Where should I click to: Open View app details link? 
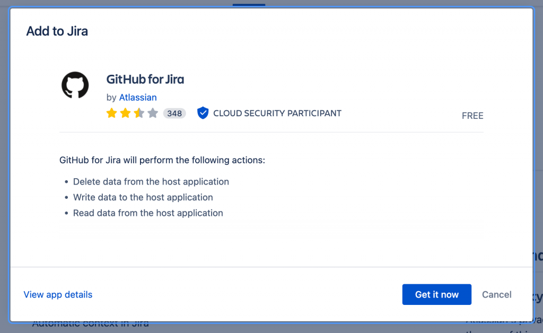coord(58,295)
